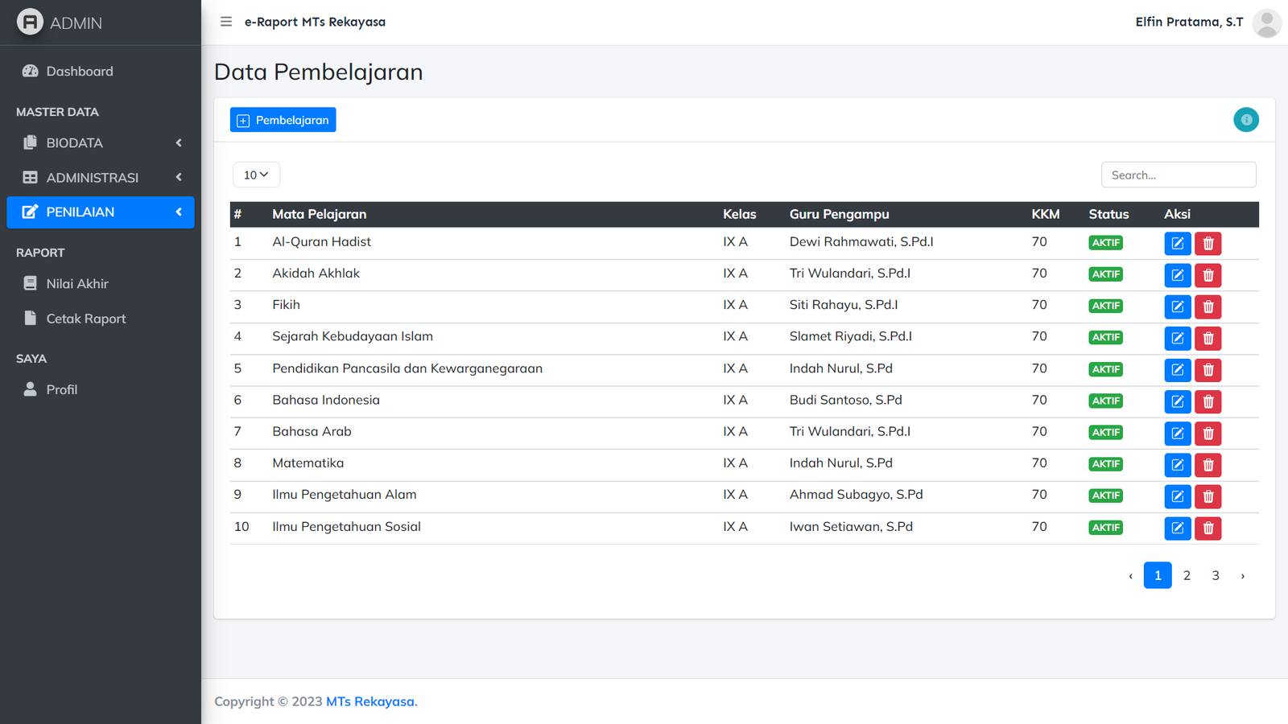
Task: Expand the BIODATA sidebar menu
Action: pyautogui.click(x=101, y=143)
